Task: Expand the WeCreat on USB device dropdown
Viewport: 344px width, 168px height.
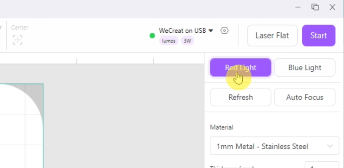Action: [x=211, y=31]
